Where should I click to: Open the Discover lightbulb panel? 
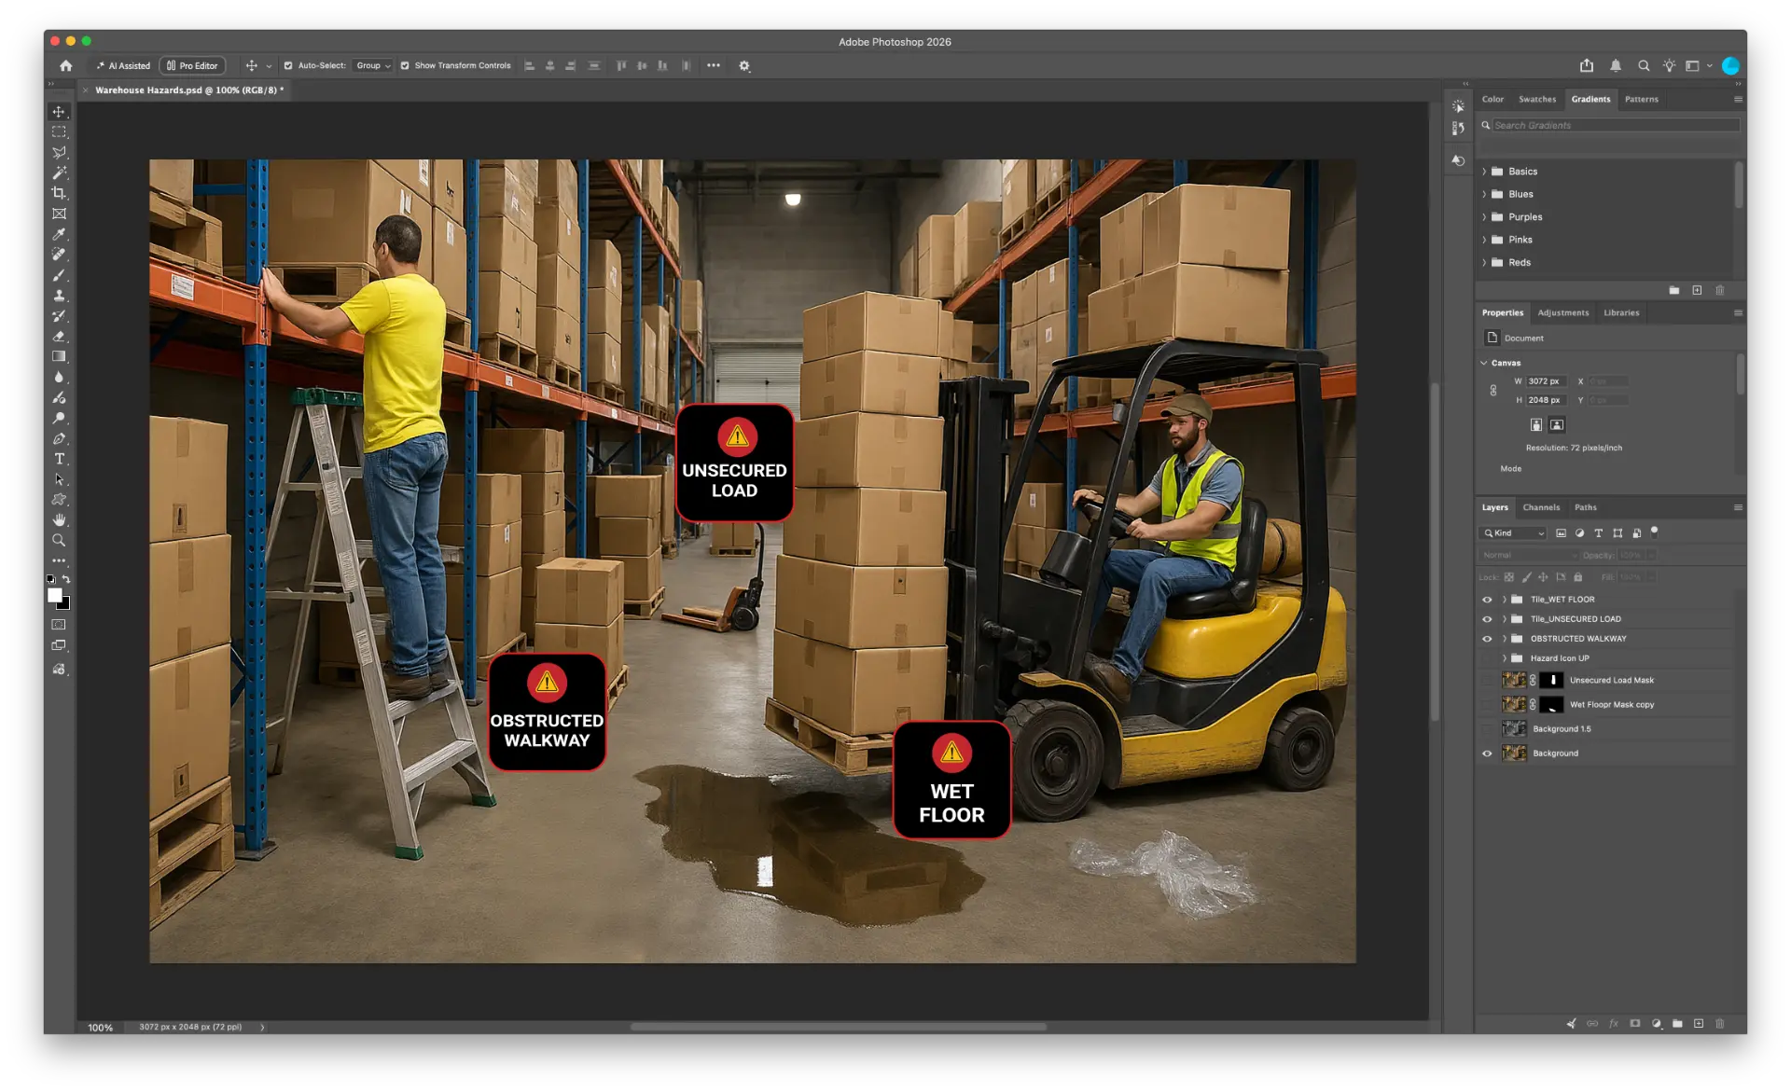(x=1670, y=65)
